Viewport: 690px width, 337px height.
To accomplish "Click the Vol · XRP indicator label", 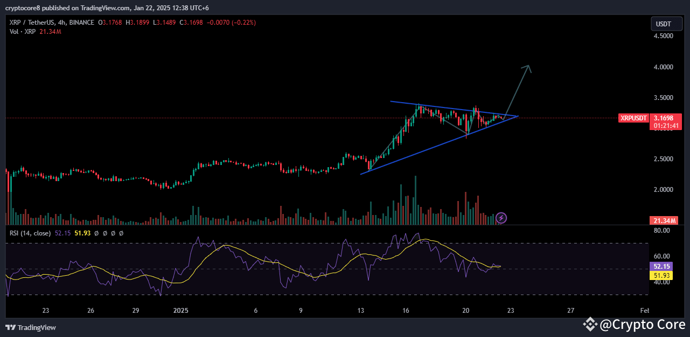I will 23,32.
